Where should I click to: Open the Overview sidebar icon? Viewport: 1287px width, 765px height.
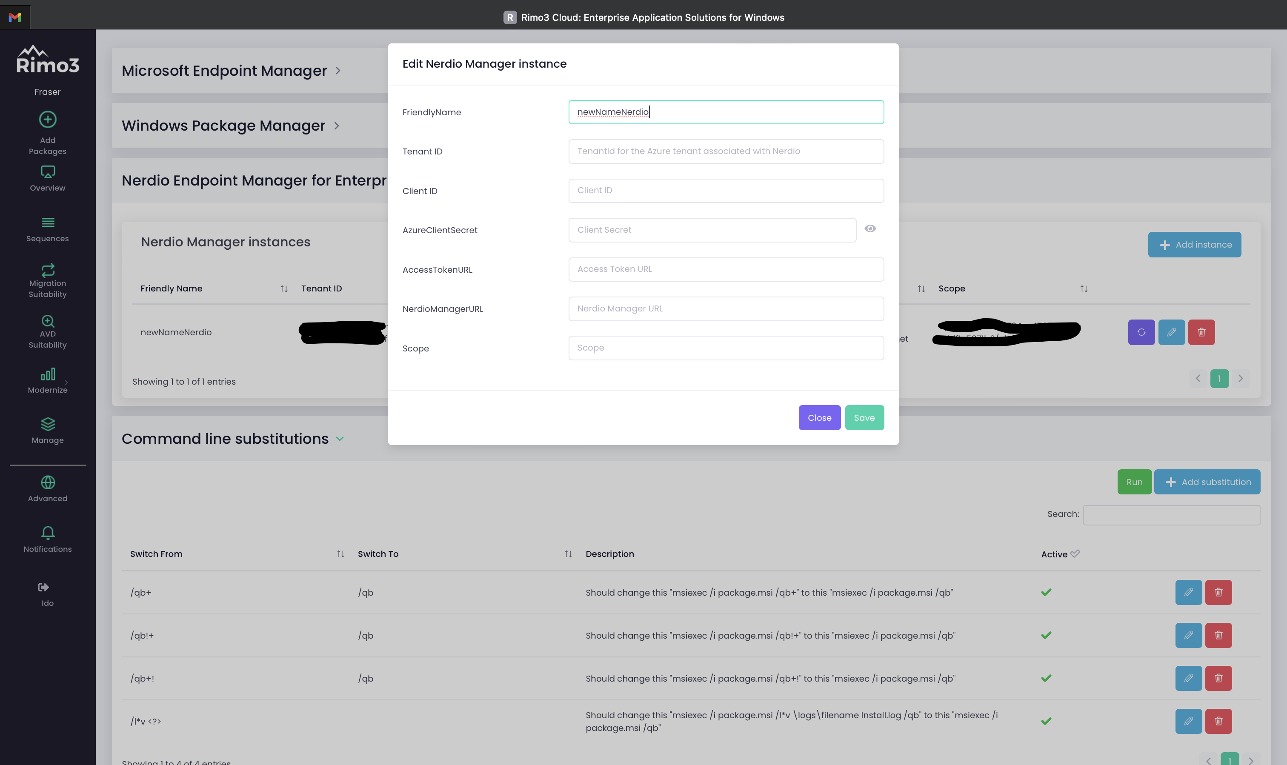(x=47, y=172)
